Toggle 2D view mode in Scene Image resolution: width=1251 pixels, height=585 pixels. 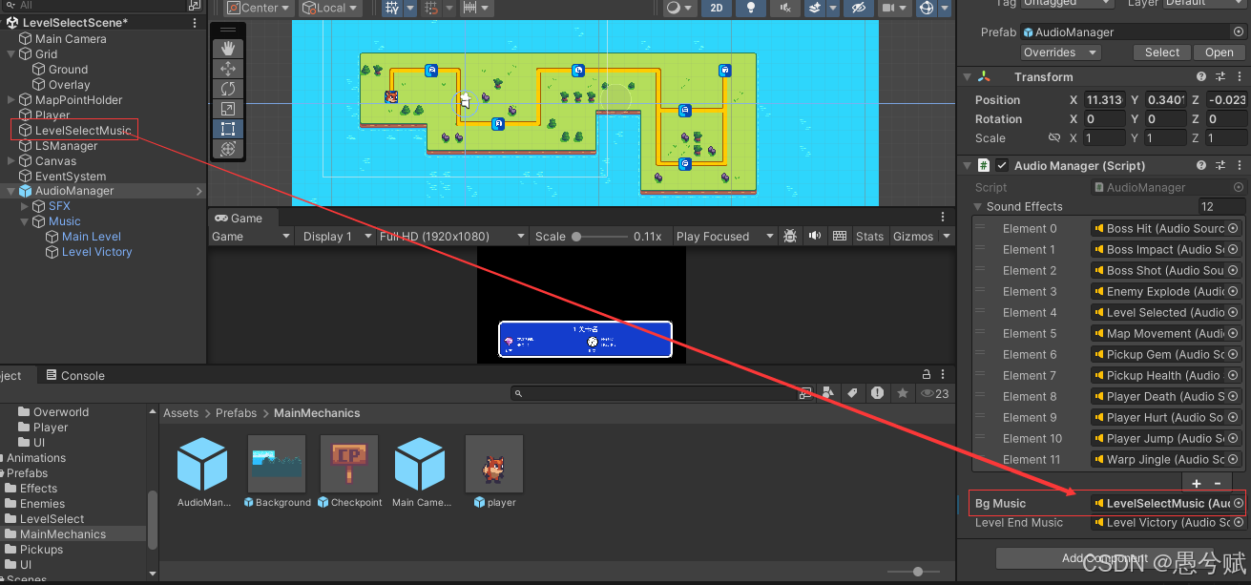(715, 8)
